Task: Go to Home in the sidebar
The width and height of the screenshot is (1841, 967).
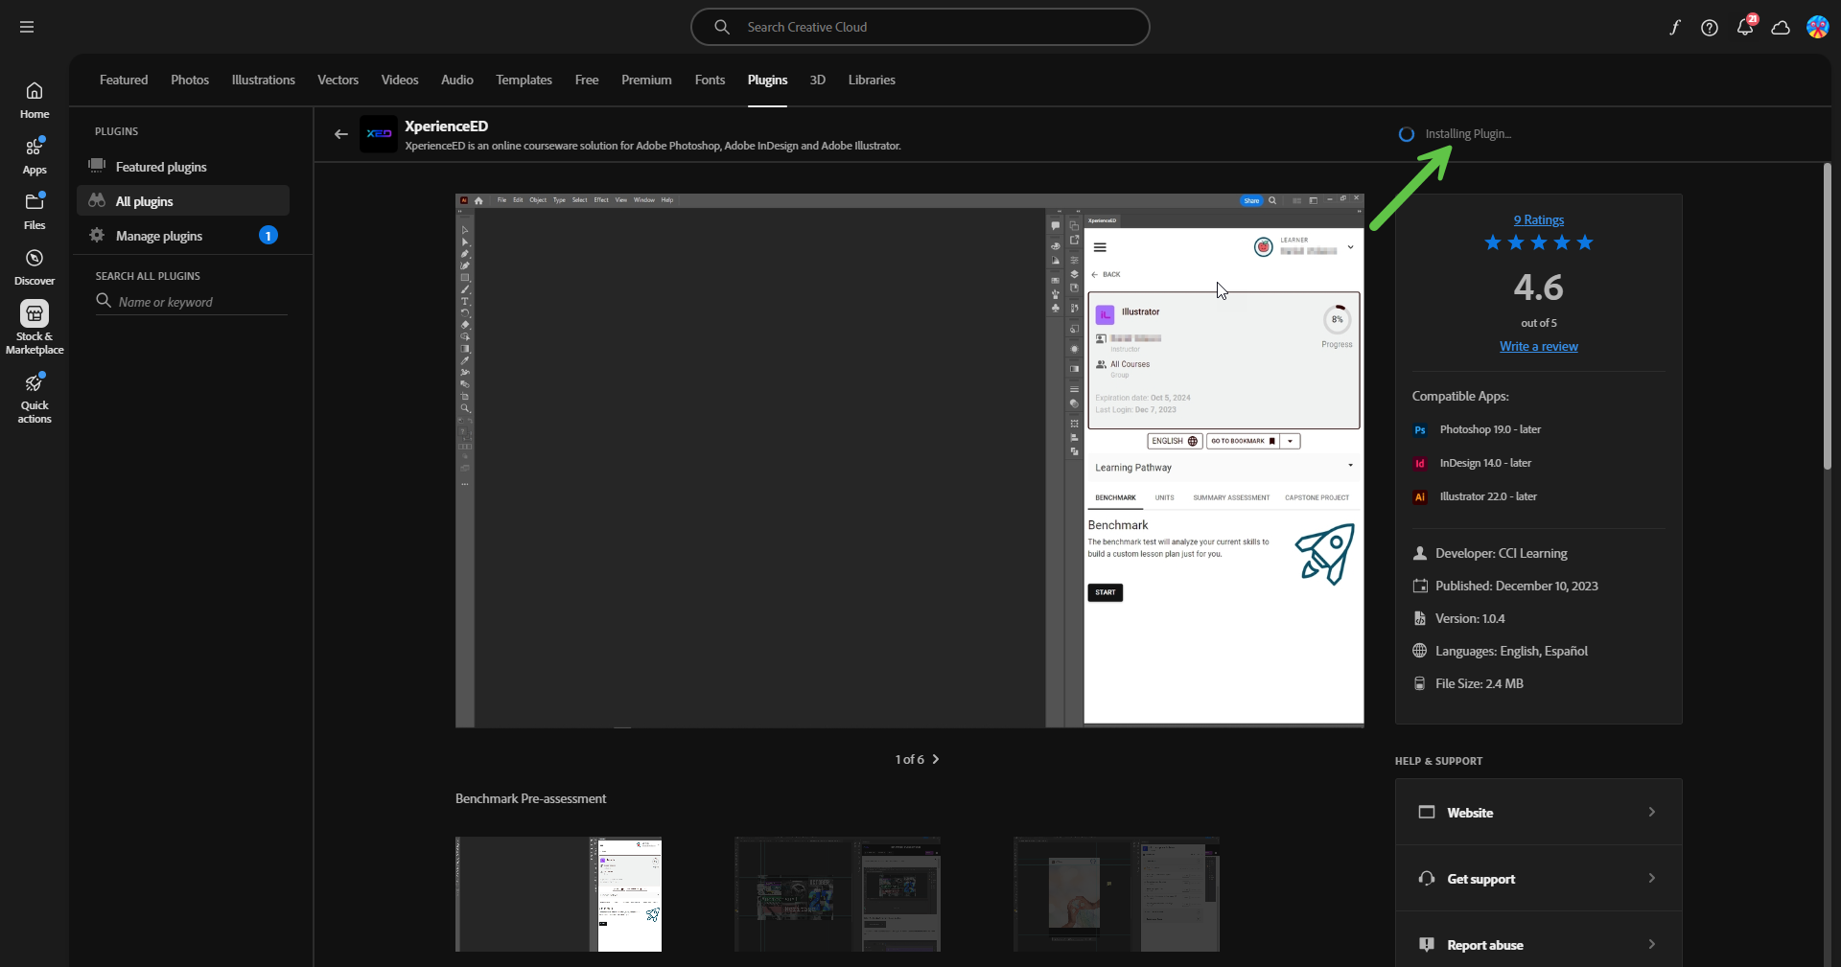Action: coord(35,100)
